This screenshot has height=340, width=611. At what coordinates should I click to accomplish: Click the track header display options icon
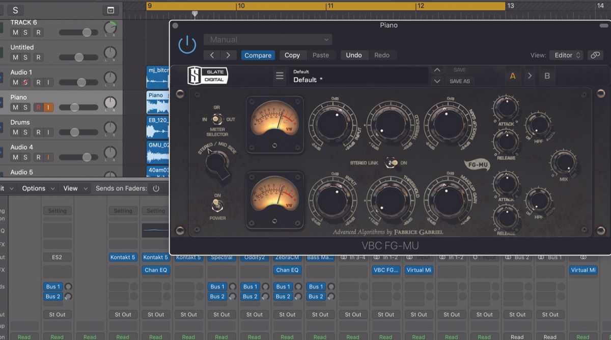pos(110,10)
